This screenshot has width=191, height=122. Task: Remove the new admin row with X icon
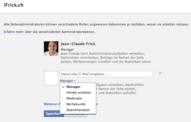(x=160, y=73)
